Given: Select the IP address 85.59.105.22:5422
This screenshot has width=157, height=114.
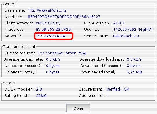Looking at the screenshot, I should [x=53, y=30].
